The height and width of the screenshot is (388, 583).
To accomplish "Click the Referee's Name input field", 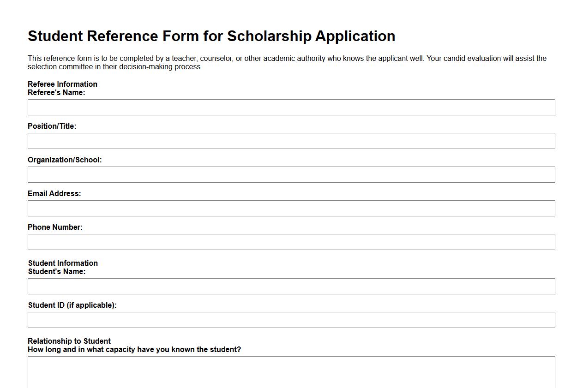I will tap(291, 107).
